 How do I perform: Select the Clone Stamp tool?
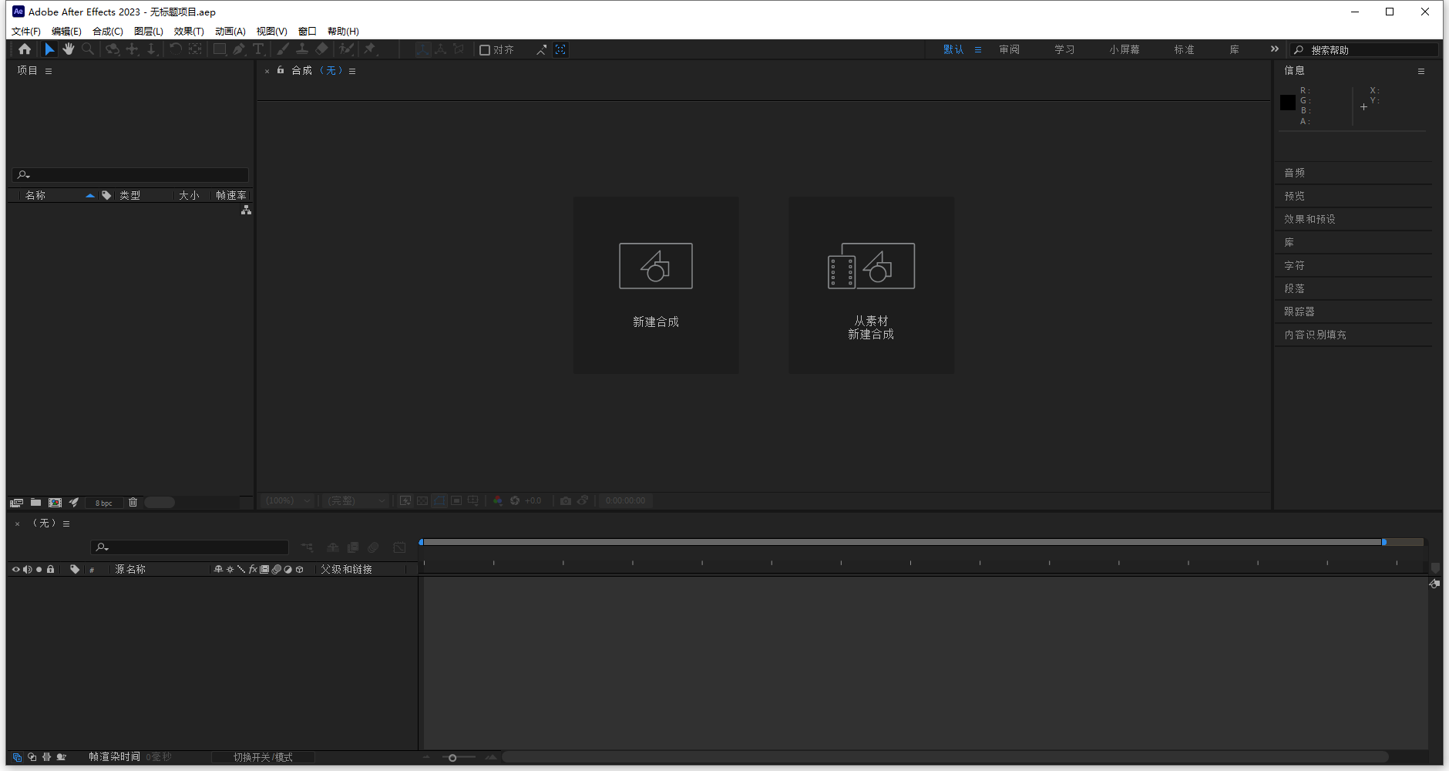point(302,49)
